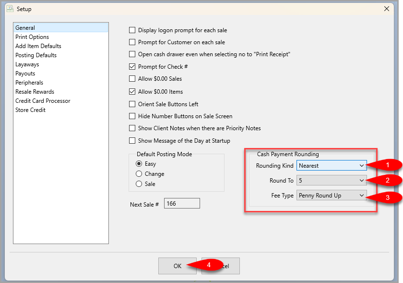Select Sale posting mode

coord(139,184)
